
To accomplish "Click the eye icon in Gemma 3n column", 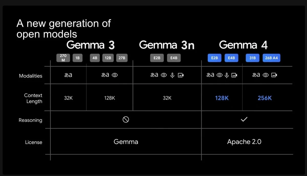I will click(164, 75).
